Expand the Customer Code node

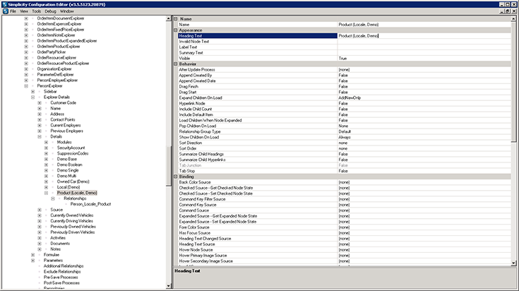tap(40, 102)
